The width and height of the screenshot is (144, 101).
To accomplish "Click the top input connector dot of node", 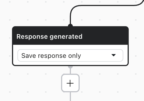I will (x=70, y=25).
